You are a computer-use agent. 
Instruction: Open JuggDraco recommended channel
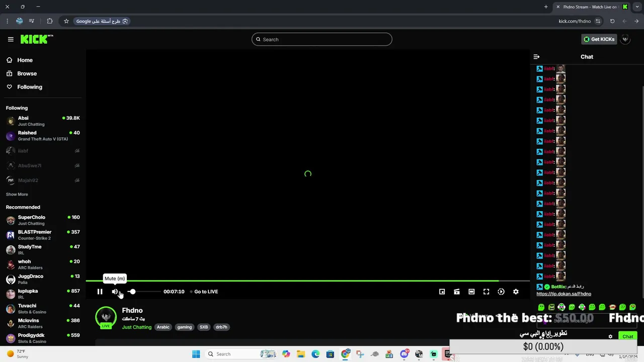[x=43, y=279]
